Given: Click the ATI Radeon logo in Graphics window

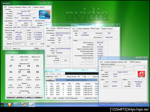Looking at the screenshot, I should tap(141, 74).
